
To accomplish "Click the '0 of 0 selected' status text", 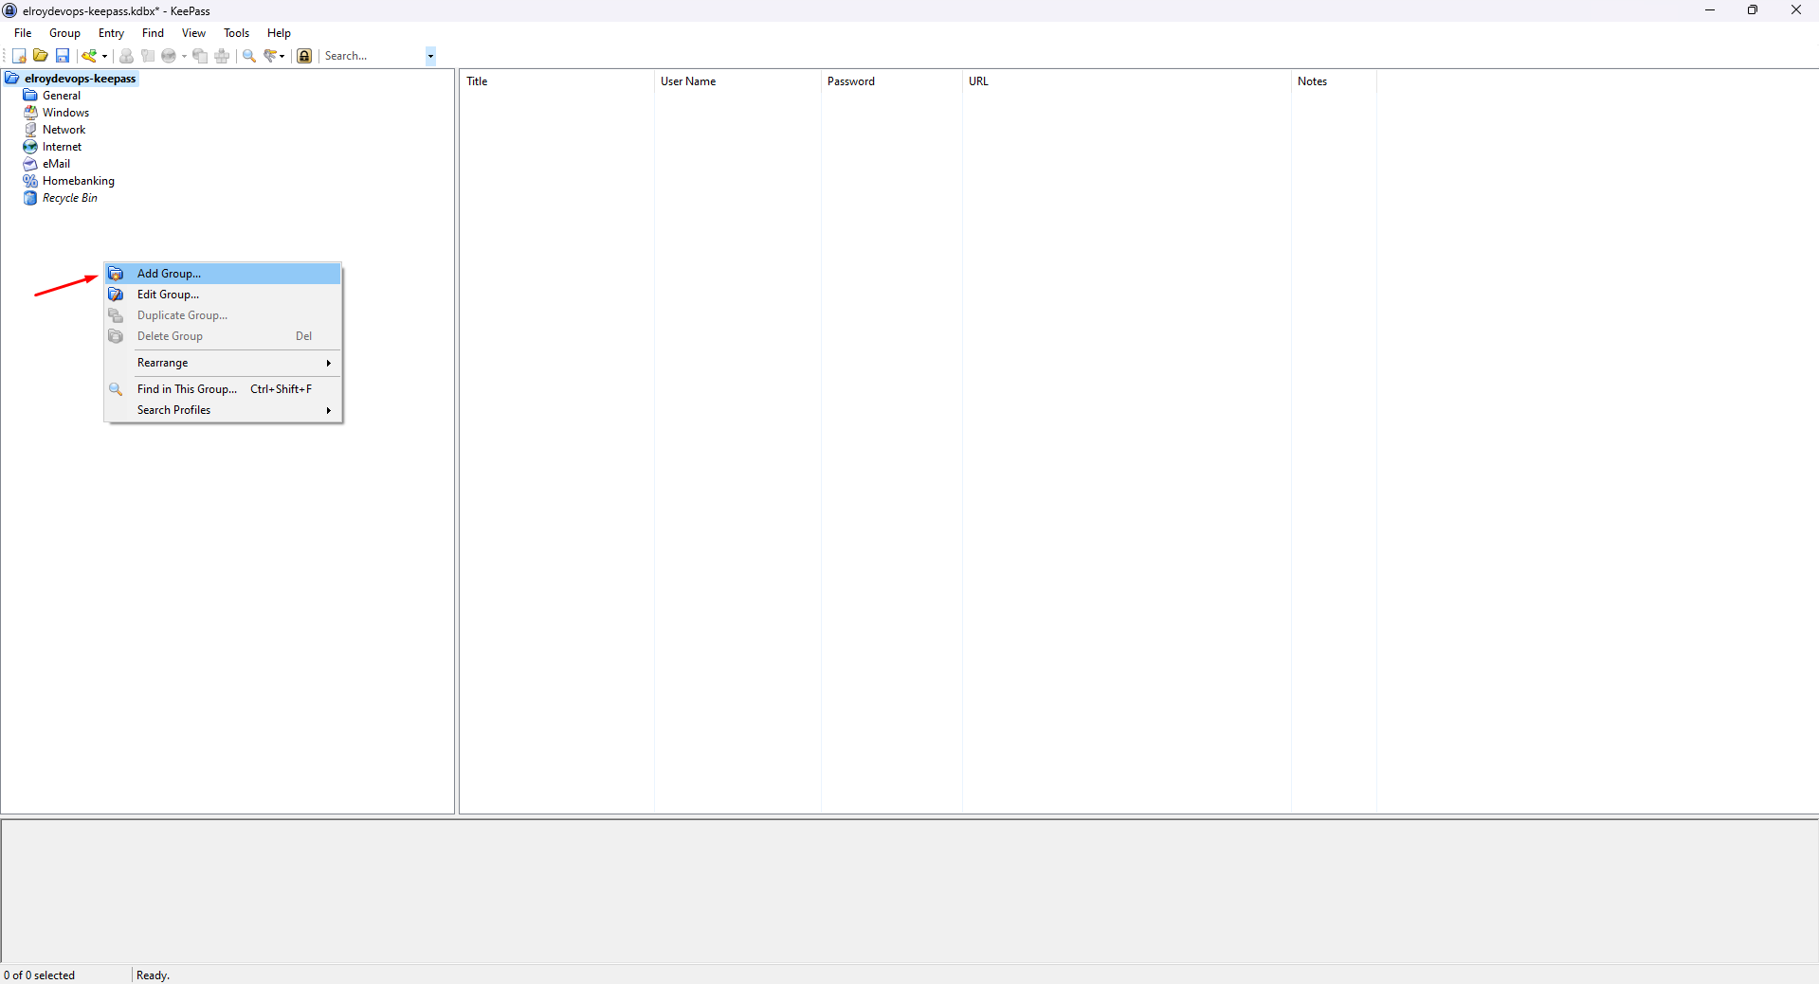I will 40,975.
